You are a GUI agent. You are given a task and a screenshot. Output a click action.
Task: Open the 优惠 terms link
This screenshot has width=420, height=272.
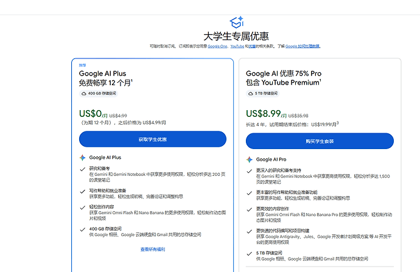[252, 46]
